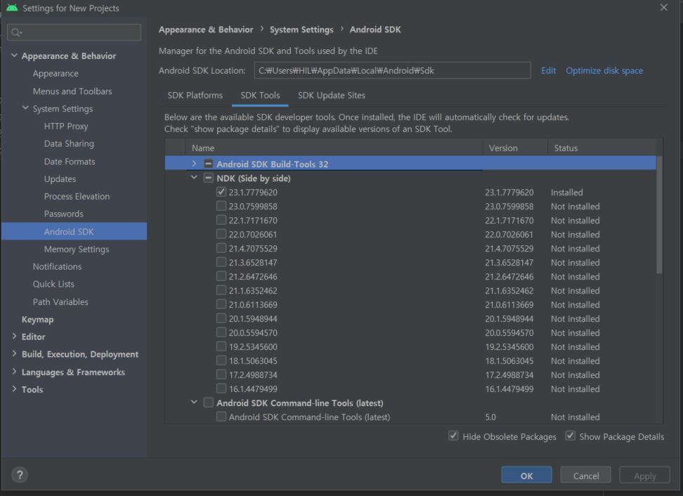Click the search magnifier icon in settings
683x496 pixels.
tap(16, 32)
